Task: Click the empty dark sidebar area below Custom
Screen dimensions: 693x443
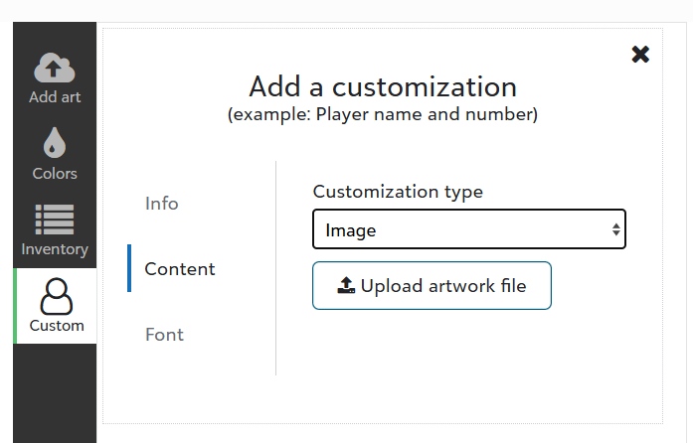Action: pos(55,392)
